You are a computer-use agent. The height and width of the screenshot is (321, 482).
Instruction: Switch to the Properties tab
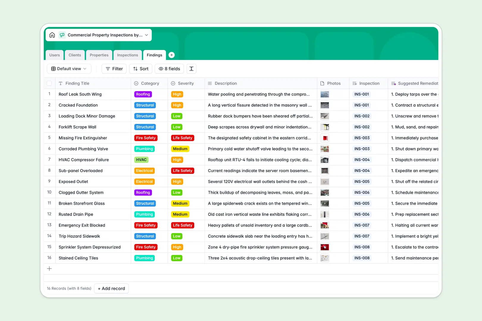click(x=99, y=55)
